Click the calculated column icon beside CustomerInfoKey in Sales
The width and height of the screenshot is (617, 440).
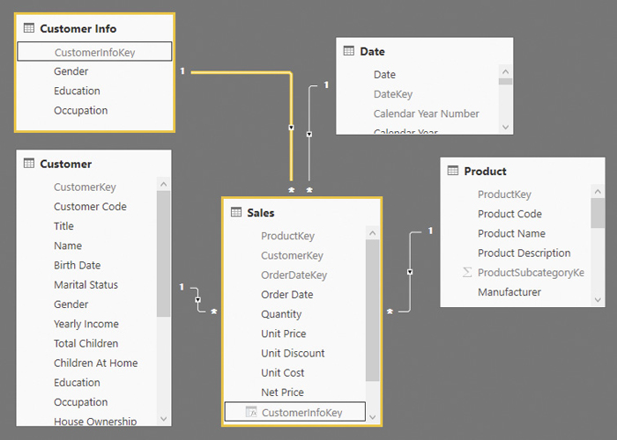(x=251, y=412)
